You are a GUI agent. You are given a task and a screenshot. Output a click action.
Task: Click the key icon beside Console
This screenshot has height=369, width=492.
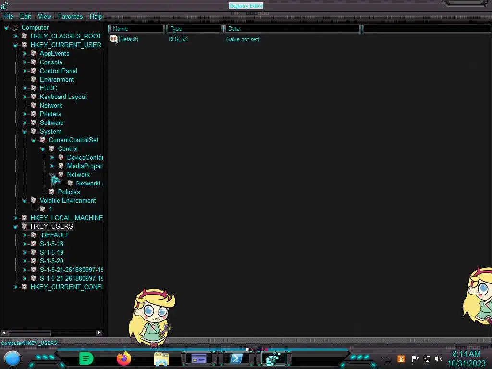tap(34, 62)
